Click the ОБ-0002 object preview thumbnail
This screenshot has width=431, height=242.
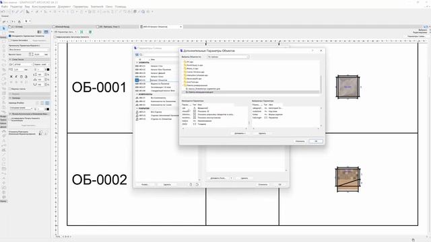coord(347,179)
